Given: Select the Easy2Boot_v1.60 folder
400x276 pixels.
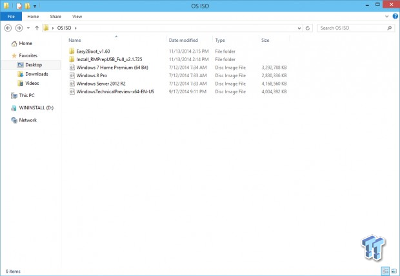Looking at the screenshot, I should point(93,51).
